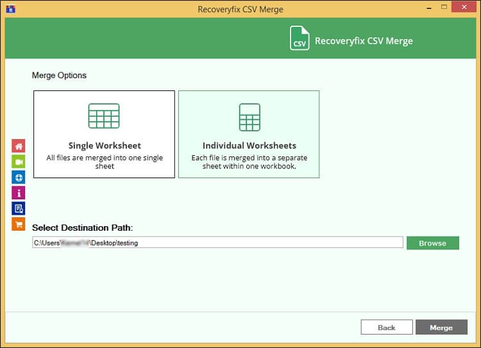The image size is (481, 348).
Task: Open the orange shopping cart icon
Action: [19, 224]
